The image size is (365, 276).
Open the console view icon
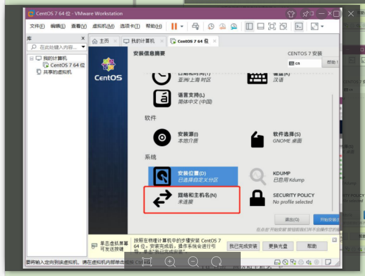pyautogui.click(x=298, y=26)
